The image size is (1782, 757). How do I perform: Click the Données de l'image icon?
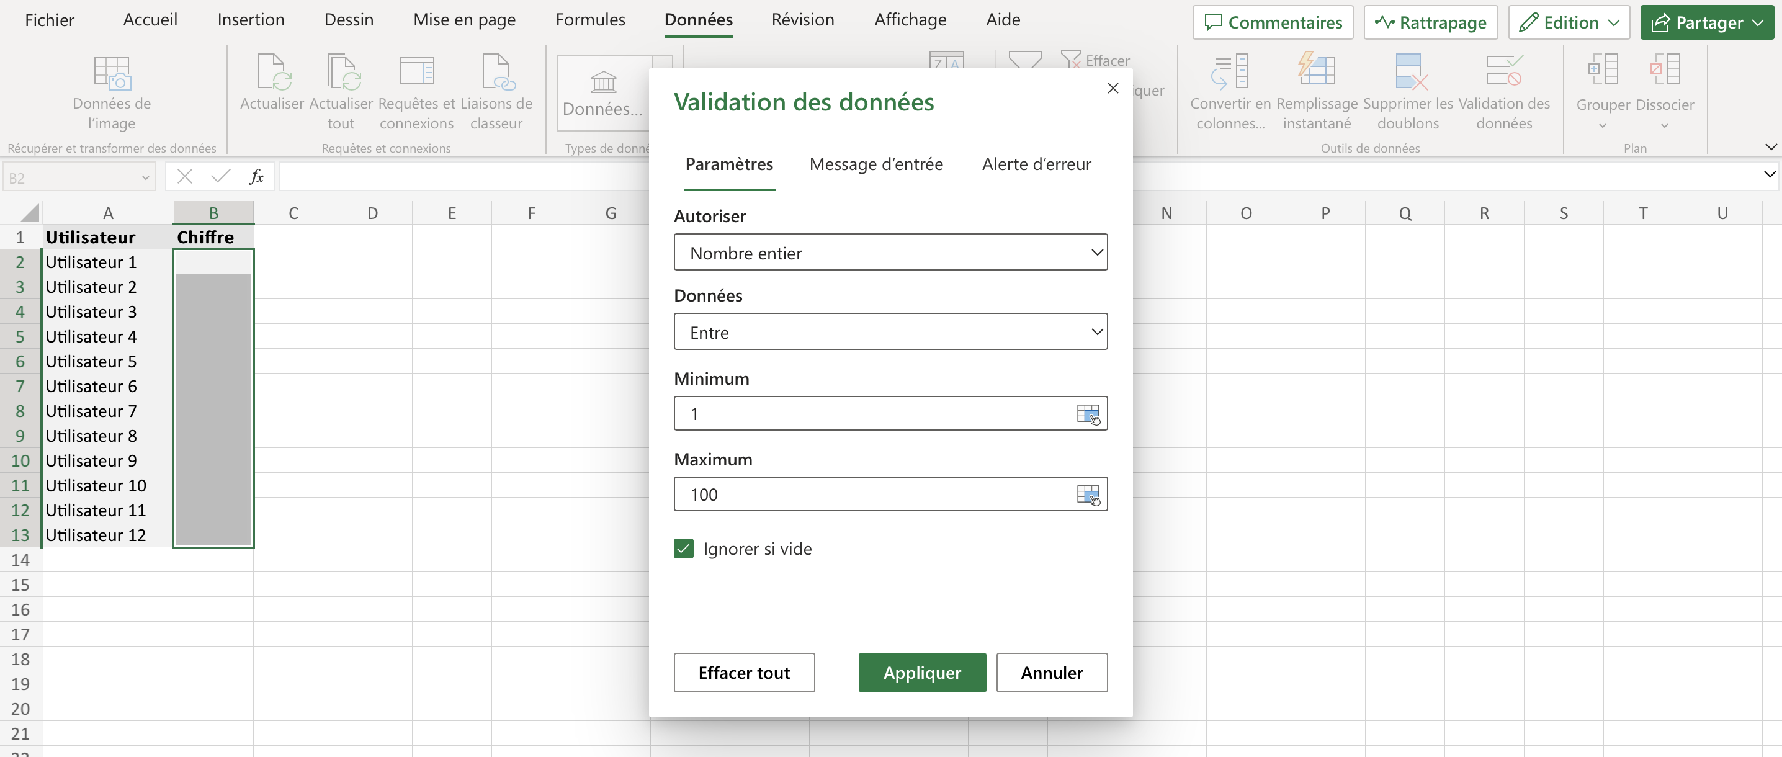click(112, 74)
